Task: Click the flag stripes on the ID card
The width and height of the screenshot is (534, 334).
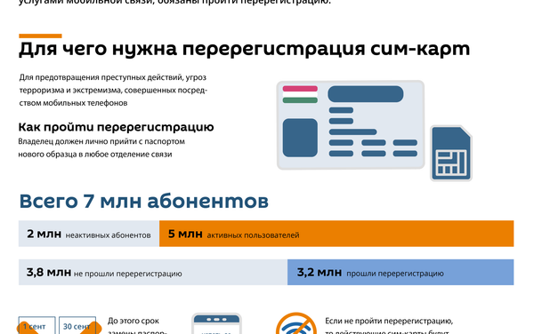Action: click(x=300, y=94)
